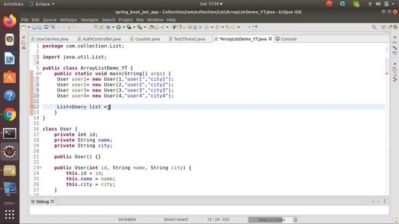
Task: Click the red error mark on overview ruler
Action: click(387, 73)
